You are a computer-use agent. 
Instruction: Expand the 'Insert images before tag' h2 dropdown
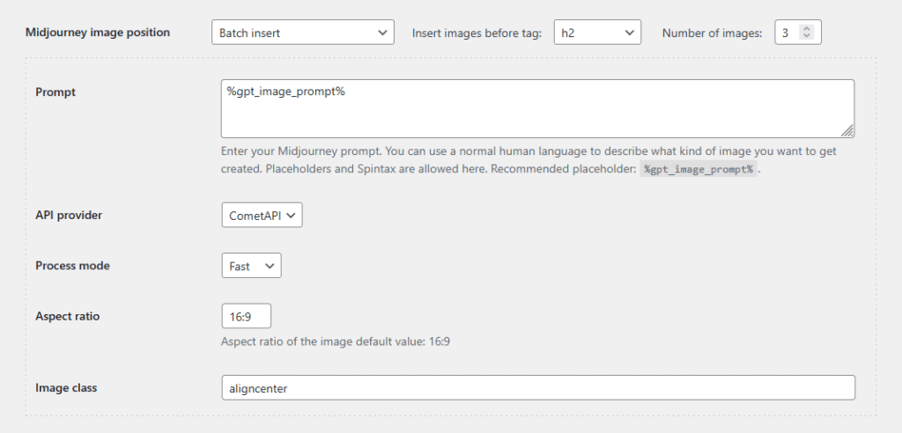click(596, 33)
